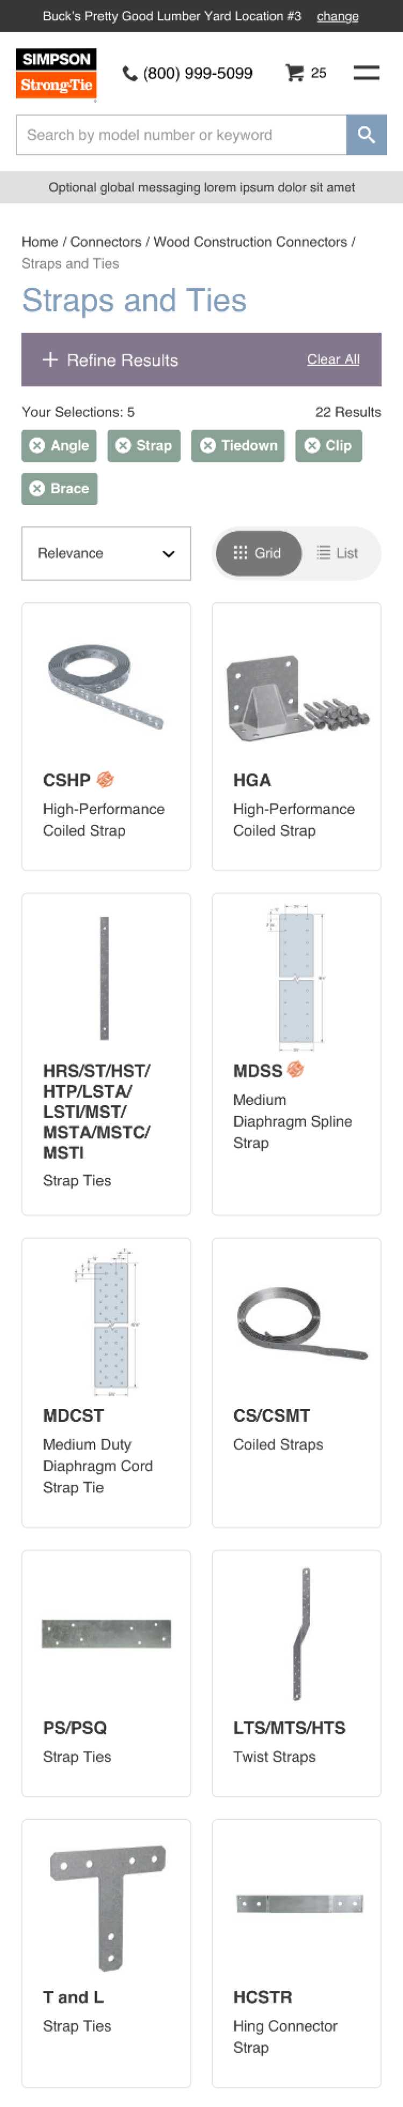This screenshot has height=2107, width=403.
Task: Go to Wood Construction Connectors breadcrumb
Action: 250,242
